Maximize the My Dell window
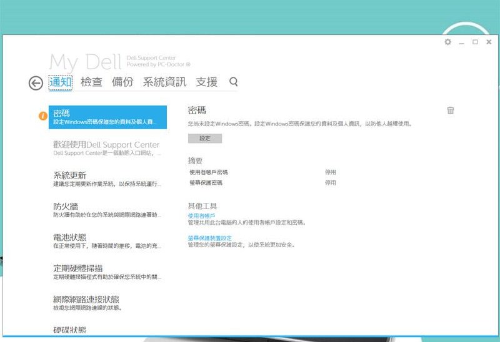500x342 pixels. (x=475, y=42)
